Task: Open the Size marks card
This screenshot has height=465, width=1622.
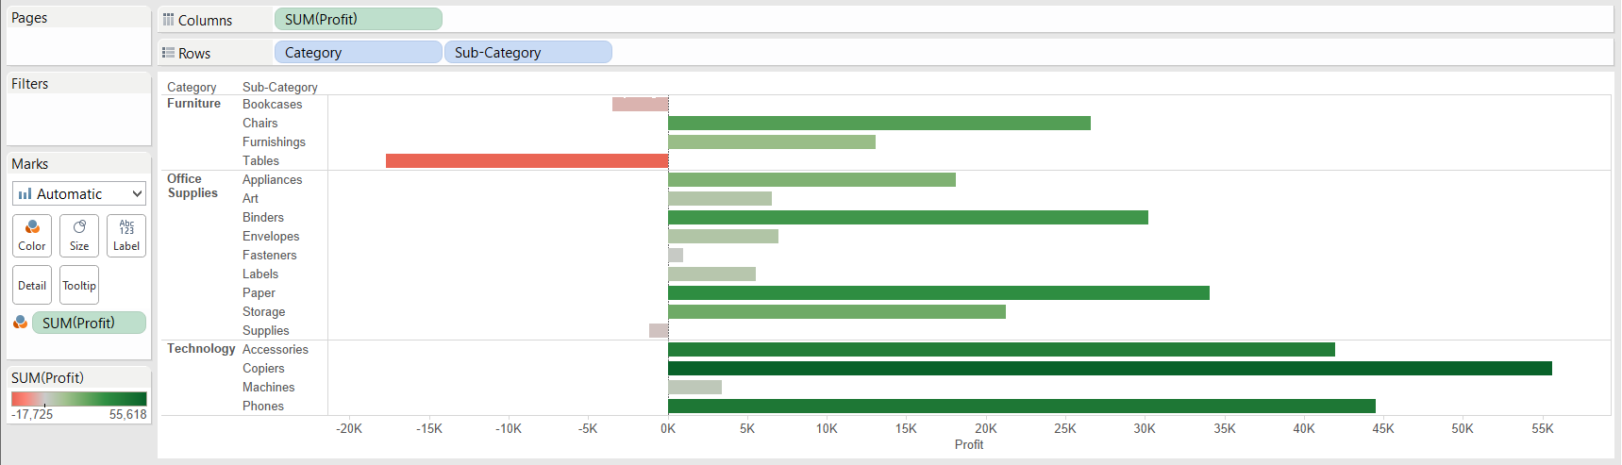Action: (x=79, y=235)
